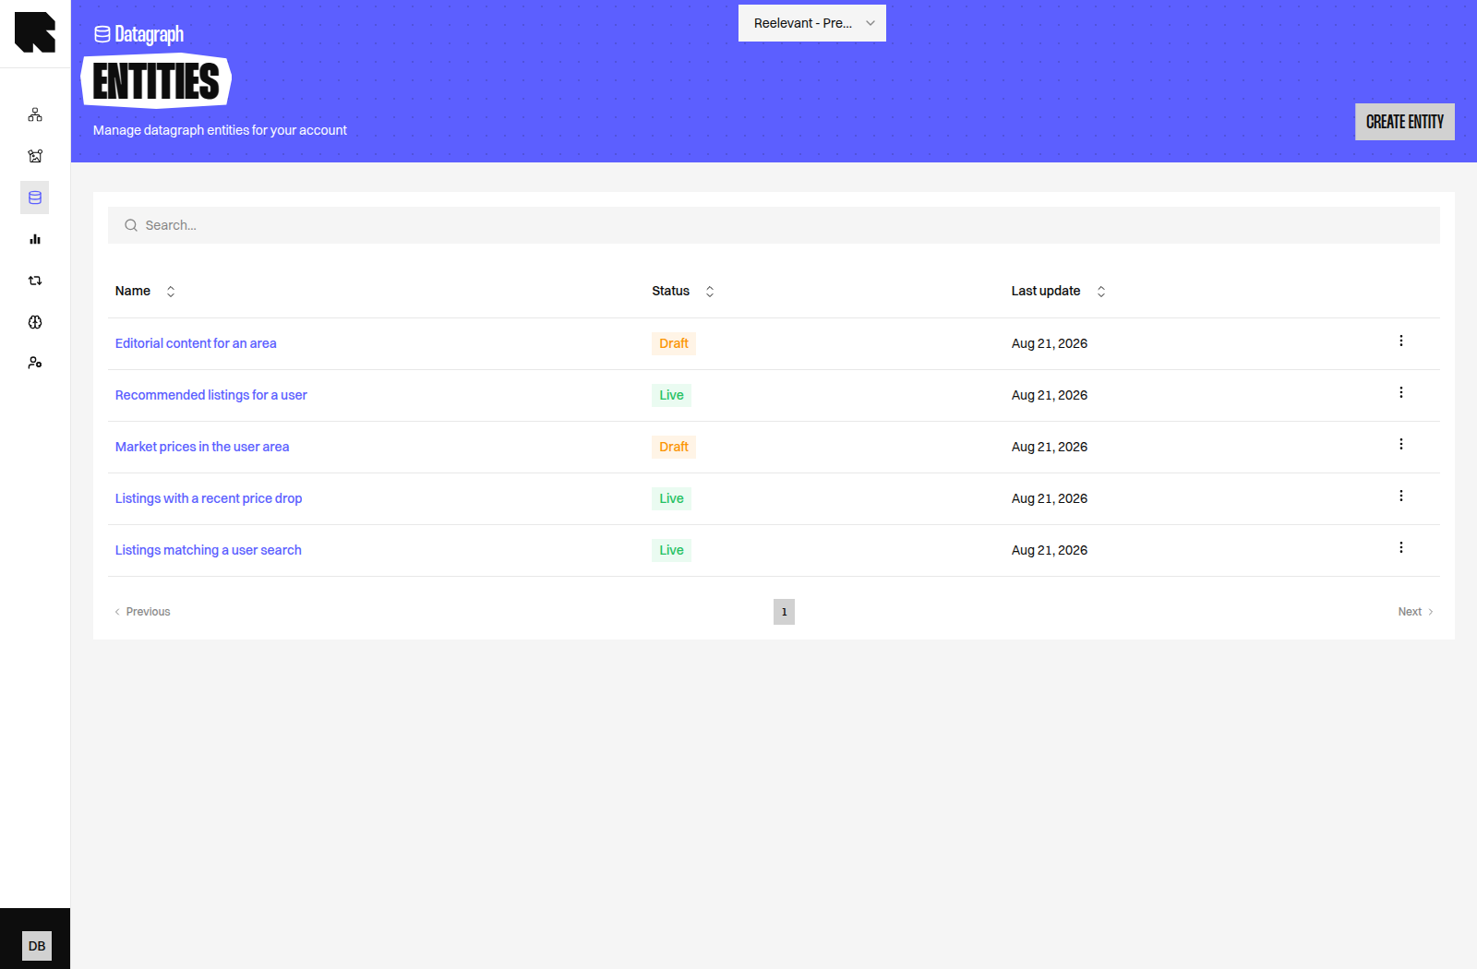Viewport: 1477px width, 969px height.
Task: Click the Draft badge for Market prices
Action: pos(674,447)
